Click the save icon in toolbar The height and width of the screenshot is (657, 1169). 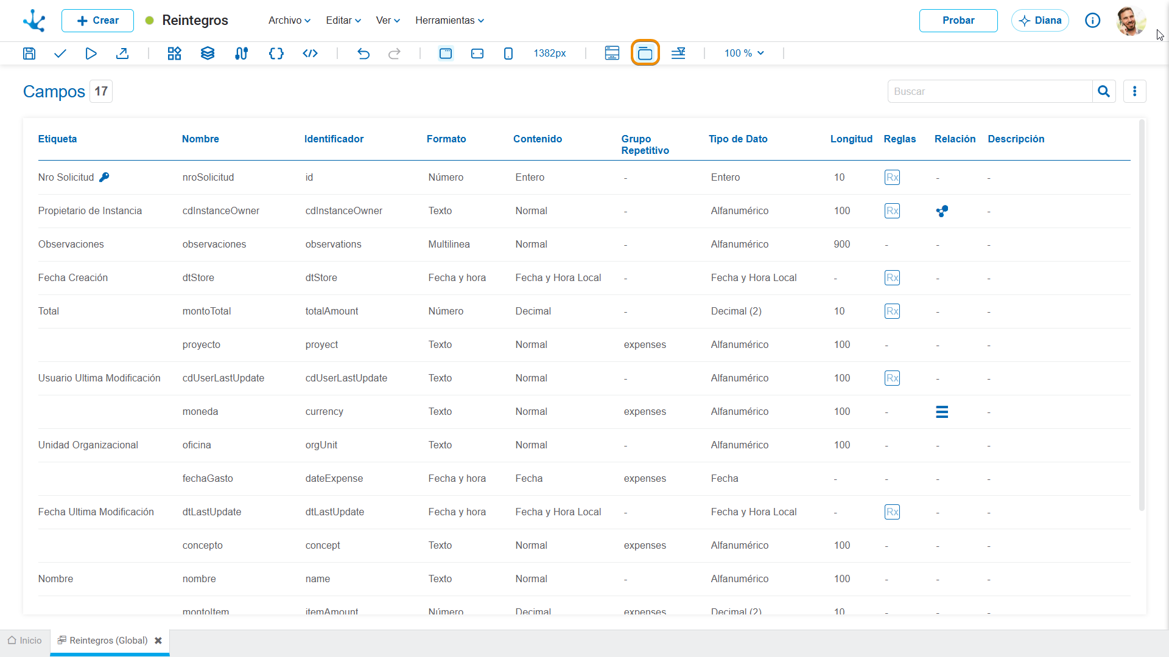tap(29, 54)
